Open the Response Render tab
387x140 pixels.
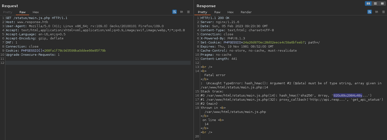tap(246, 12)
